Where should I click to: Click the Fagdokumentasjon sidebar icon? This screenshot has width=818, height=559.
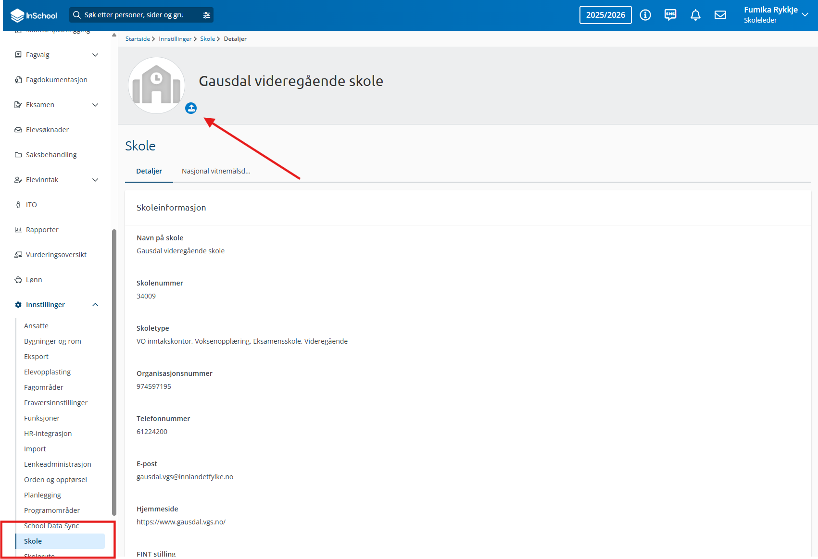click(x=18, y=80)
